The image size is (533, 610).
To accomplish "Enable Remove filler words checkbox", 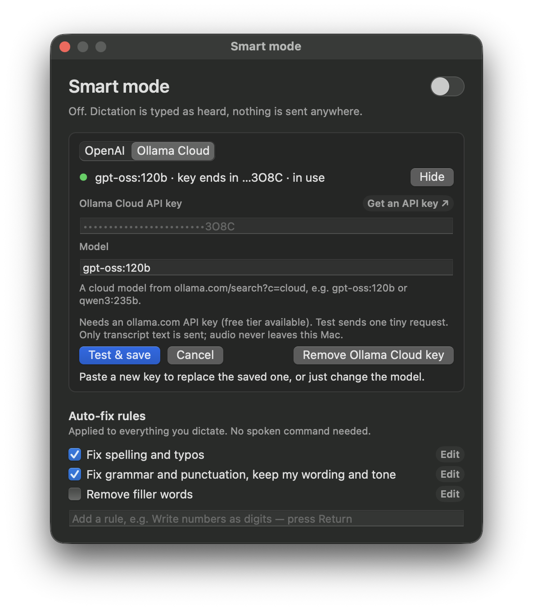I will (x=75, y=494).
